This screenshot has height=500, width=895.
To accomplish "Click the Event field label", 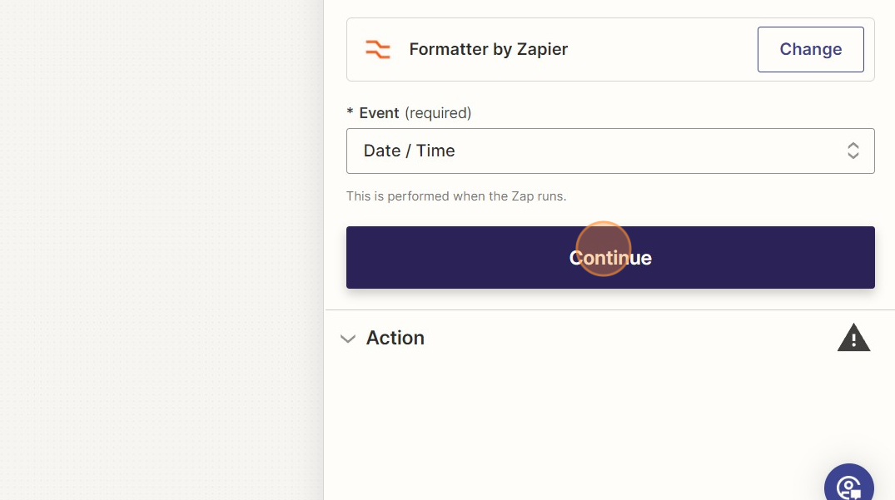I will 379,112.
